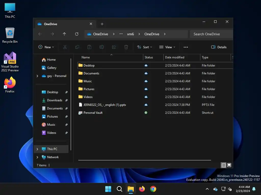Viewport: 261px width, 195px height.
Task: Go forward with the right arrow
Action: click(52, 34)
